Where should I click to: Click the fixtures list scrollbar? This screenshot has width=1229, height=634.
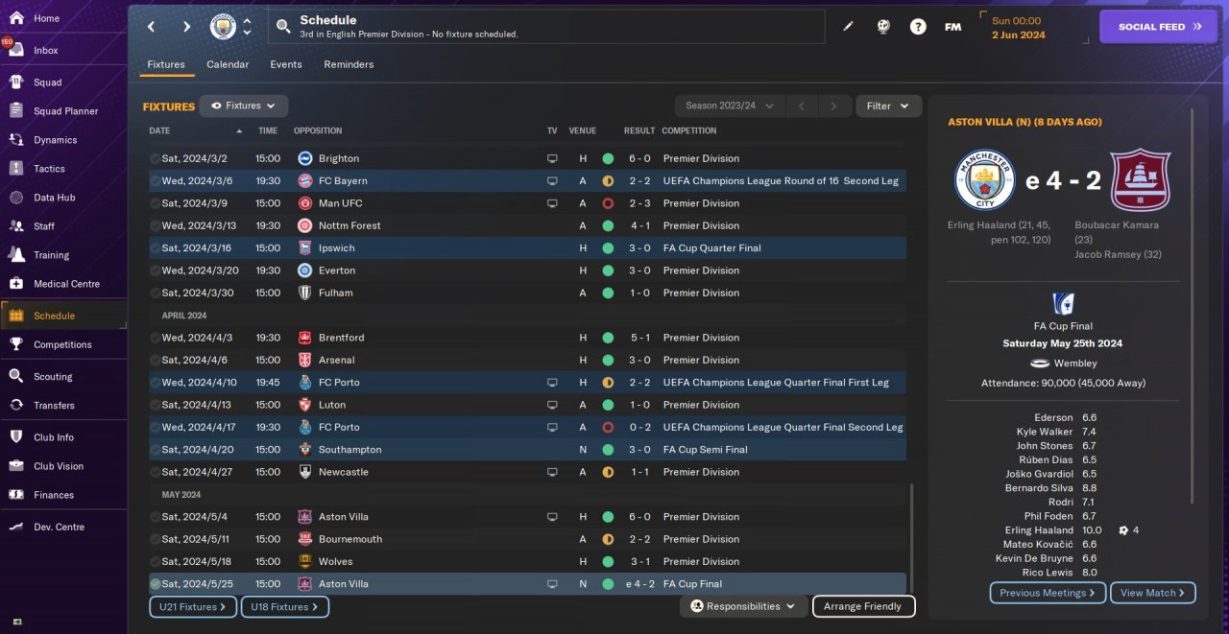911,537
